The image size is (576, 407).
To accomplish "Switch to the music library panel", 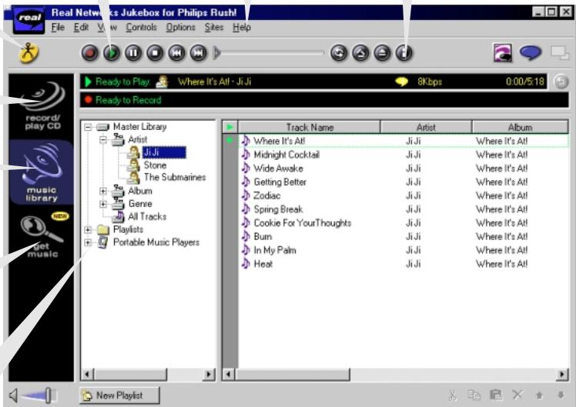I will pyautogui.click(x=42, y=172).
